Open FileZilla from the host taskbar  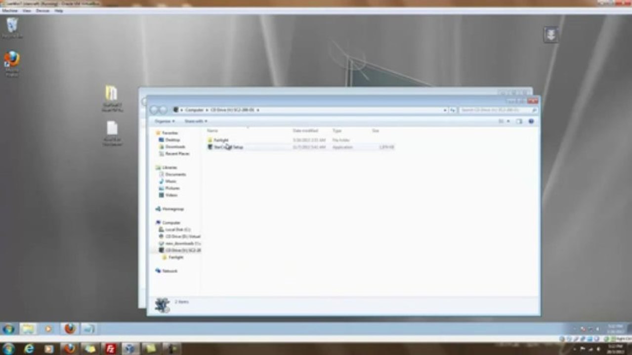tap(111, 349)
